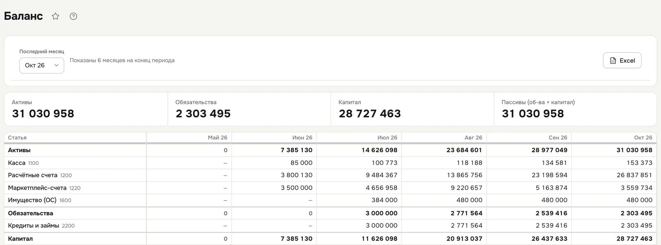Click the Капитал summary card
Image resolution: width=661 pixels, height=245 pixels.
(x=412, y=109)
